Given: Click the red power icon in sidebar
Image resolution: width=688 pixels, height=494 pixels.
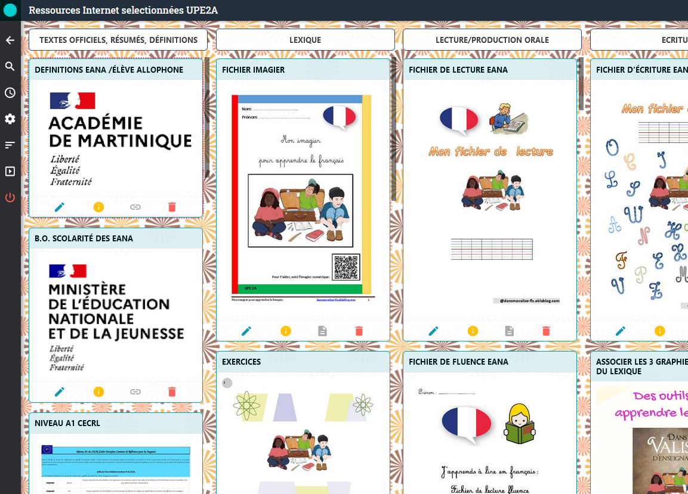Looking at the screenshot, I should (10, 198).
